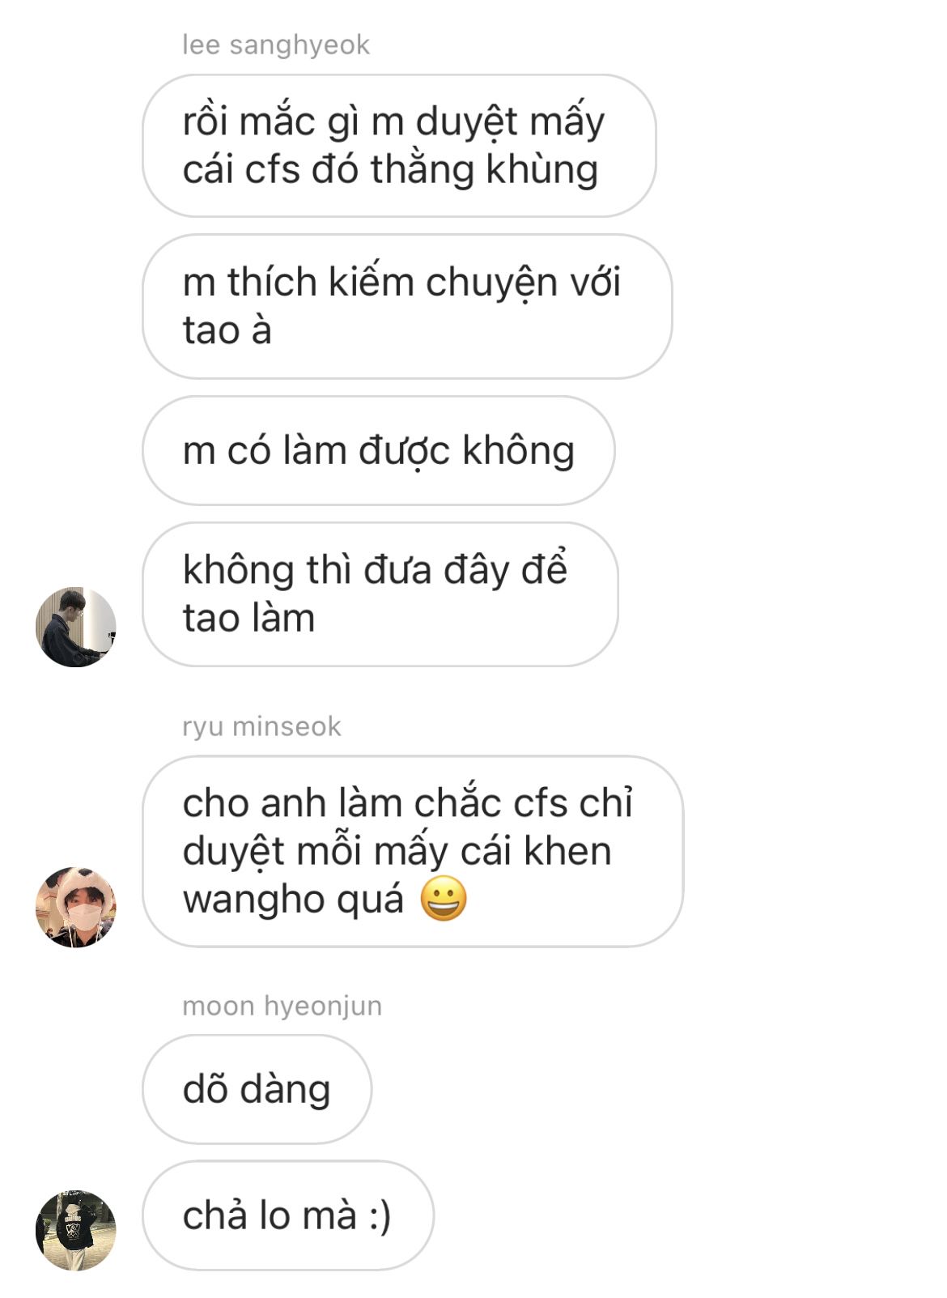
Task: Click the 'ryu minseok' sender name
Action: pyautogui.click(x=261, y=726)
